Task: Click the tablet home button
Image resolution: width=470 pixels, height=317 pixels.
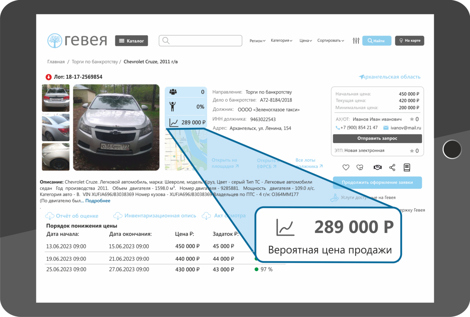Action: pos(453,149)
